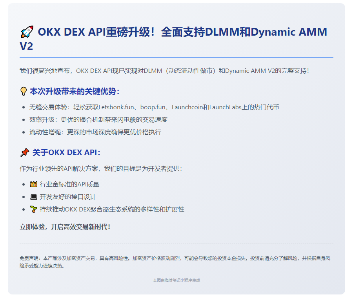This screenshot has width=353, height=307.
Task: Click the heading "本次升级带来的关键优势"
Action: click(75, 91)
